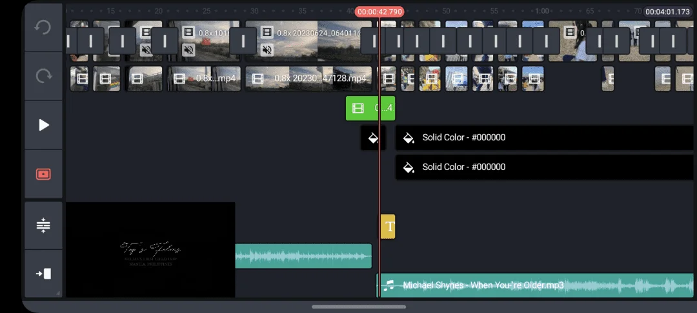Open the transition button under the playhead
The width and height of the screenshot is (697, 313).
[x=374, y=41]
